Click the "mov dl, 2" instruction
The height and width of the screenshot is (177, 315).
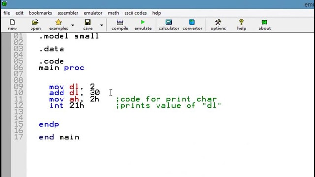pyautogui.click(x=72, y=87)
